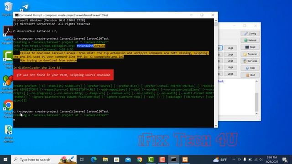
Task: Click the third Logs button in XAMPP
Action: (x=230, y=61)
